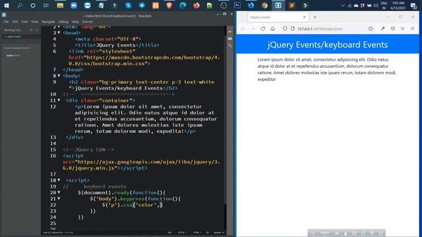Viewport: 422px width, 237px height.
Task: Collapse the div container fold arrow
Action: coord(59,100)
